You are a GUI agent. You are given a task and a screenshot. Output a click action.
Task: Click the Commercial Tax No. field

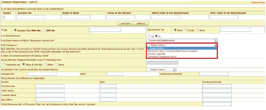[x=50, y=86]
